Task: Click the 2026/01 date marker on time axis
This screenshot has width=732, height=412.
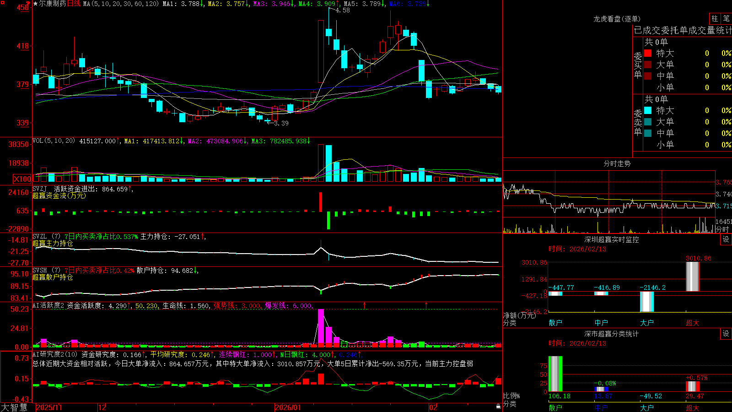Action: click(288, 407)
